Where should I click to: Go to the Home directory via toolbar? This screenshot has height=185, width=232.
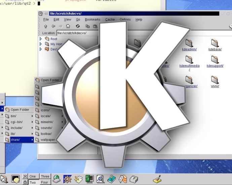point(68,26)
